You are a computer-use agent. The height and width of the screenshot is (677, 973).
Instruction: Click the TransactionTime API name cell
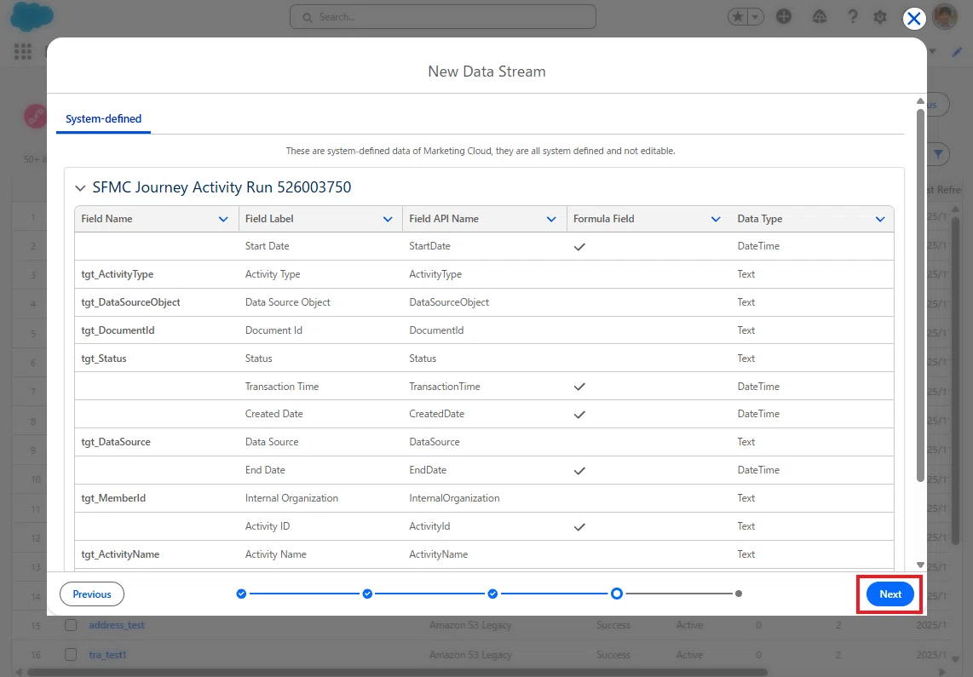[445, 387]
